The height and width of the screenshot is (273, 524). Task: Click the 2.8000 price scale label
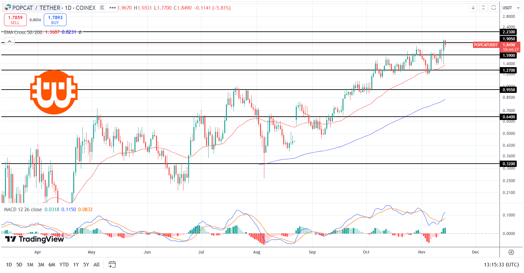click(509, 17)
